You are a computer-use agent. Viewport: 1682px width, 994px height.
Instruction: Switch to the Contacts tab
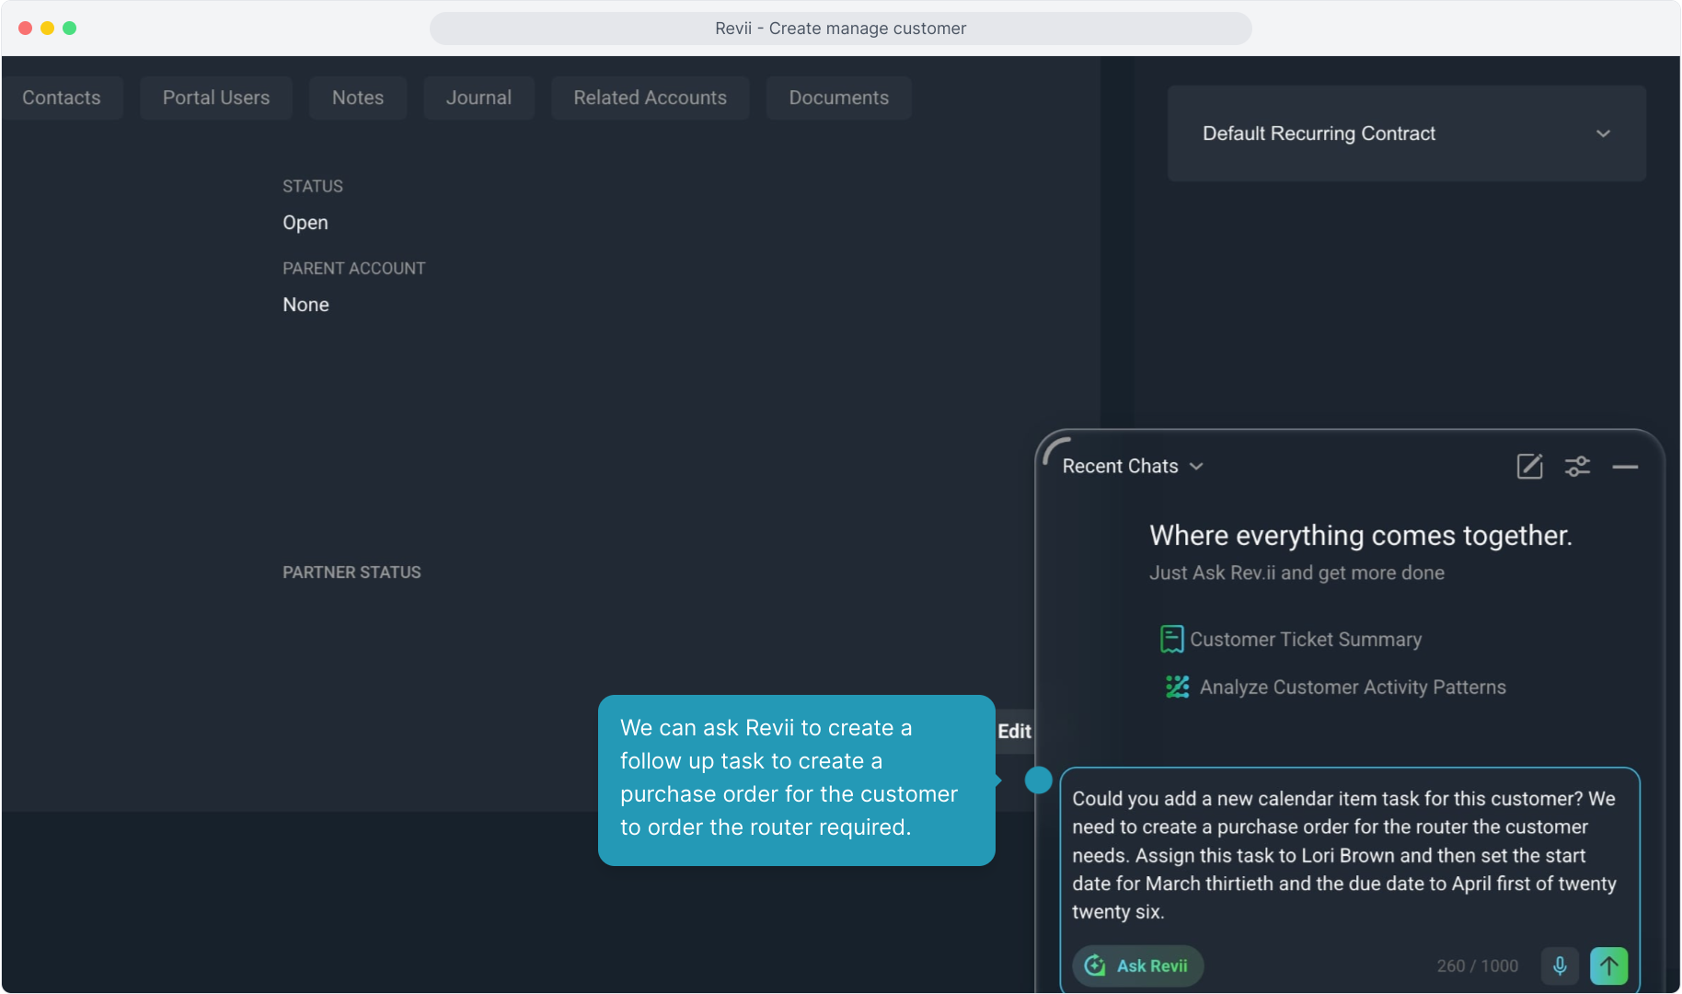click(62, 98)
